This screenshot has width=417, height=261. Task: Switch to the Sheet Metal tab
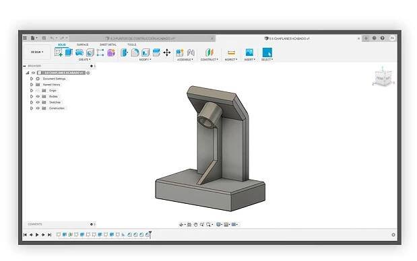pyautogui.click(x=108, y=44)
